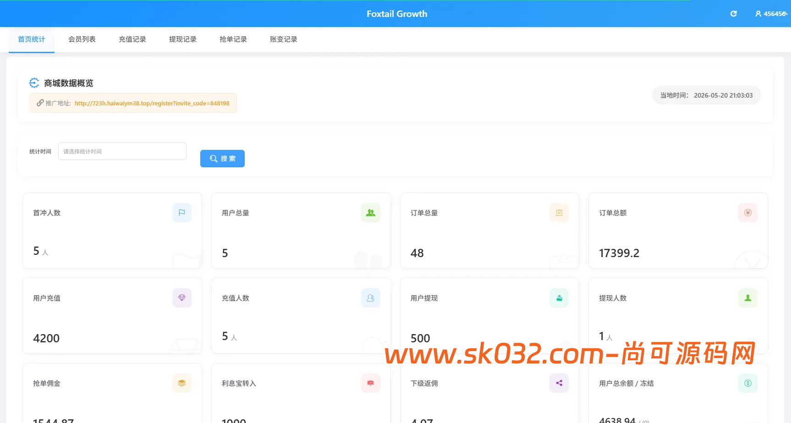The width and height of the screenshot is (791, 423).
Task: Click the 订单总额 value 17399.2
Action: tap(619, 253)
